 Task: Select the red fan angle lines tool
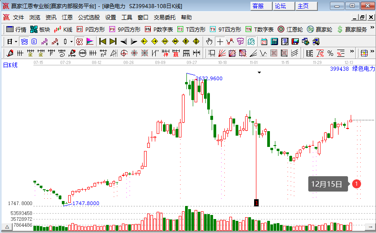point(222,53)
